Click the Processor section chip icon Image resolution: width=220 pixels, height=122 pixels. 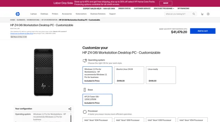click(85, 112)
